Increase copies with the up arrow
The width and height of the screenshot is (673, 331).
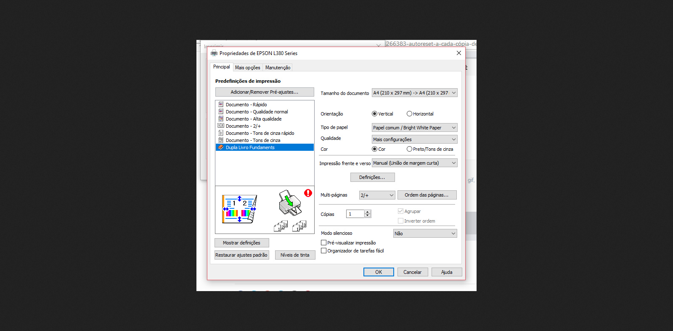pyautogui.click(x=368, y=212)
